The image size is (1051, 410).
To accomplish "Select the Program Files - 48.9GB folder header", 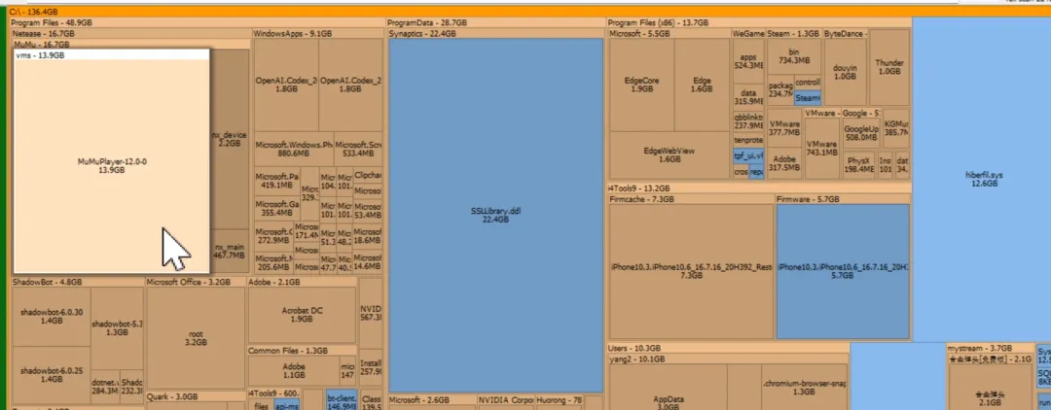I will (x=197, y=22).
